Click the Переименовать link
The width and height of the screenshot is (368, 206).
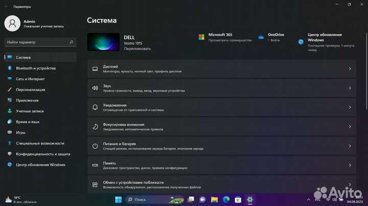(x=137, y=48)
